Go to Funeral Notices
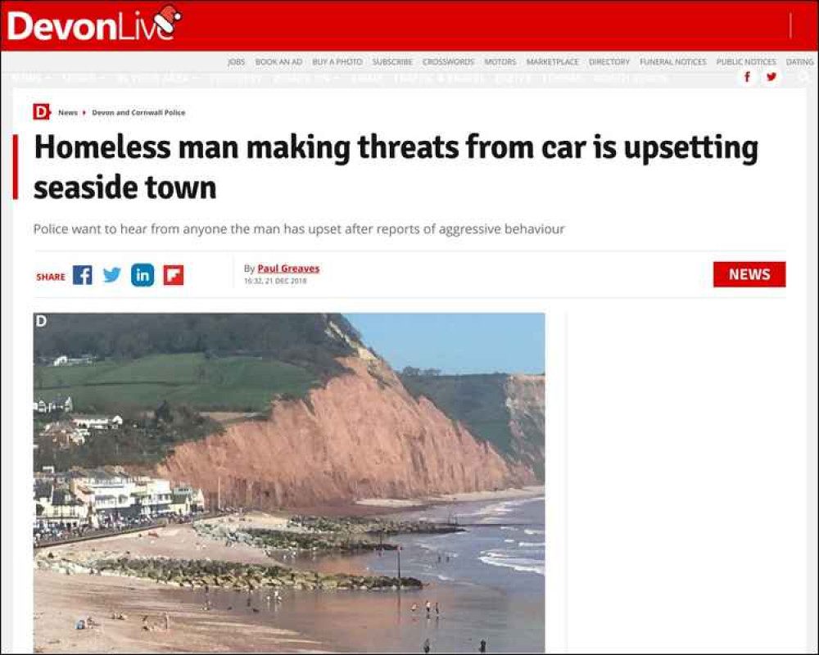The height and width of the screenshot is (655, 819). 672,61
